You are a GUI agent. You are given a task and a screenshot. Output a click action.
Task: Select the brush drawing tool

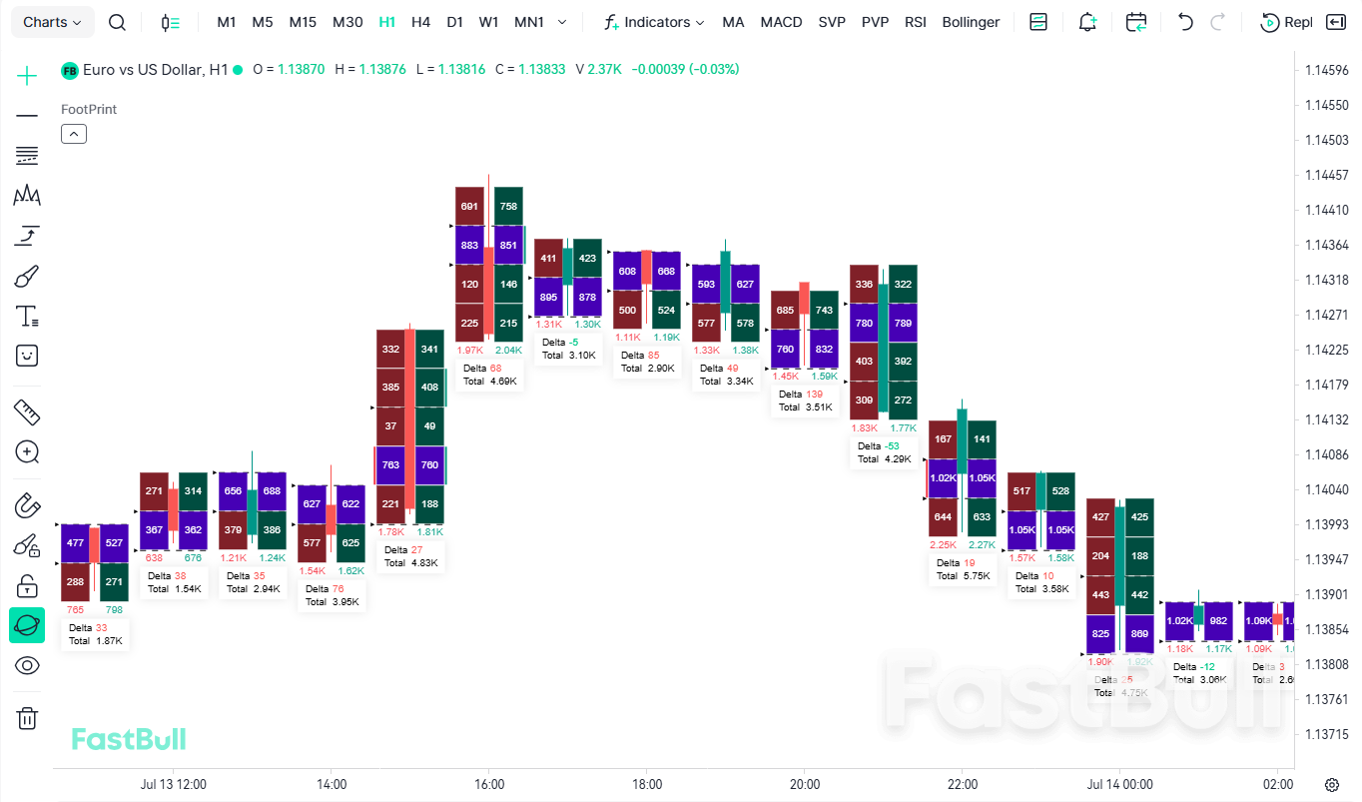coord(27,277)
